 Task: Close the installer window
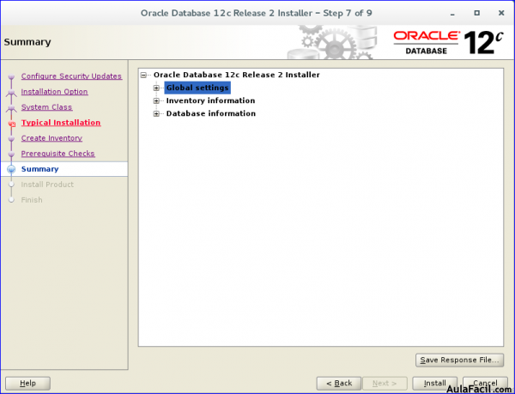[x=501, y=13]
